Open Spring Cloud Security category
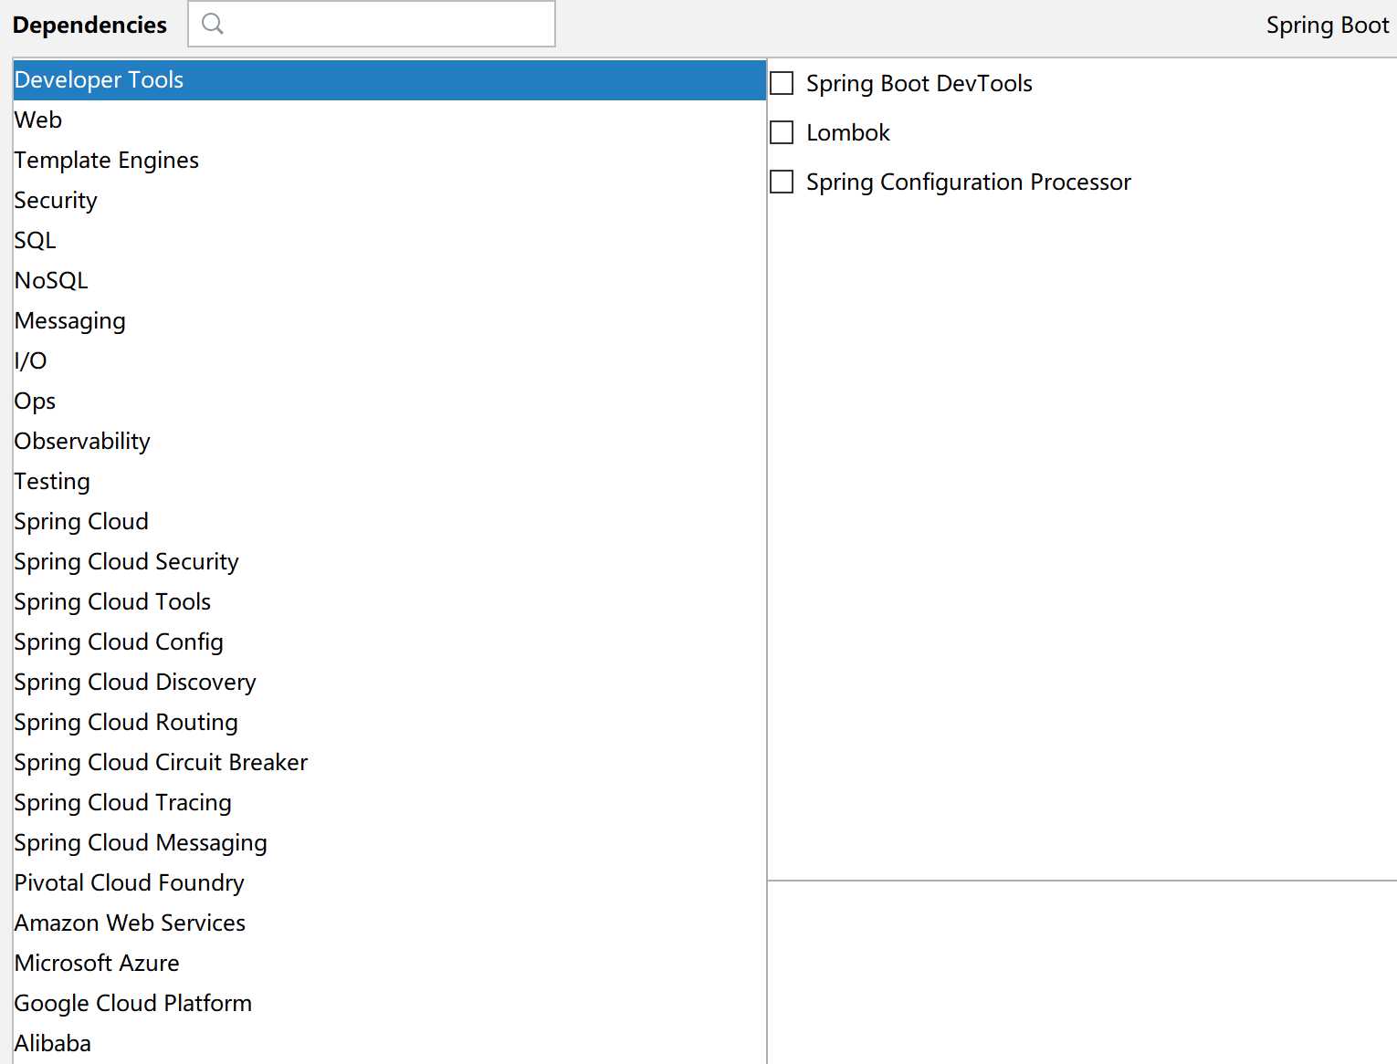Viewport: 1397px width, 1064px height. point(390,562)
